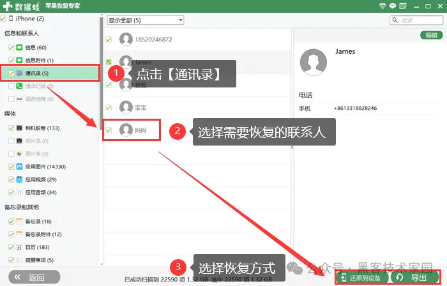Click the 相机胶卷 camera roll icon
The width and height of the screenshot is (447, 286).
point(19,128)
